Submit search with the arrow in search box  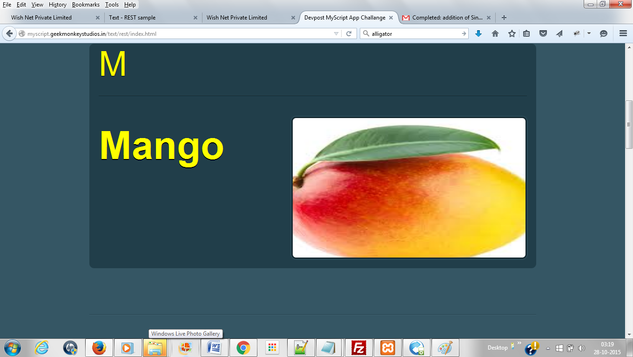coord(464,33)
